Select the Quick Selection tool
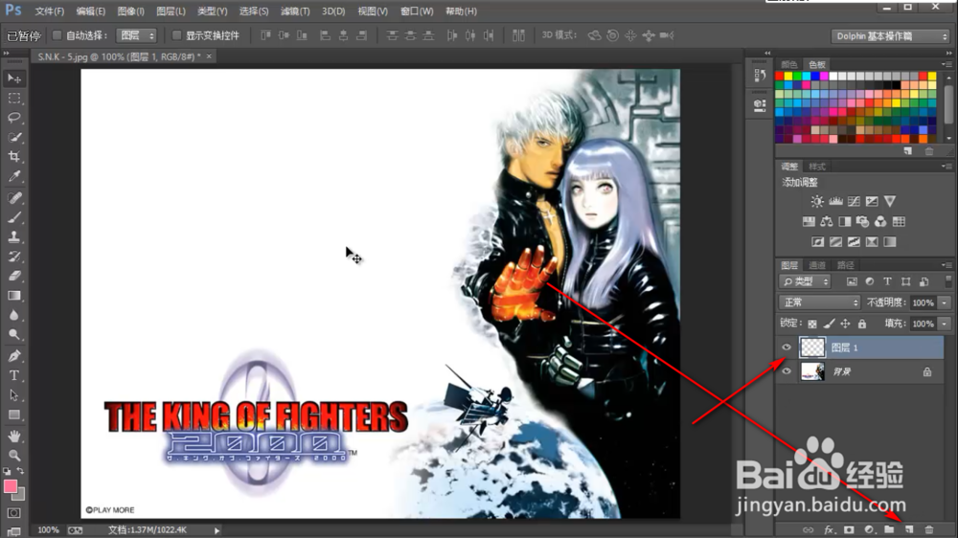This screenshot has height=538, width=958. click(14, 138)
